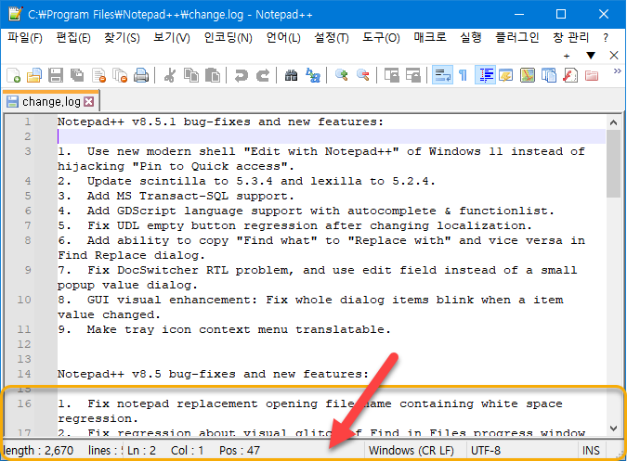Open the 창 관리 menu
The image size is (627, 461).
click(x=570, y=38)
